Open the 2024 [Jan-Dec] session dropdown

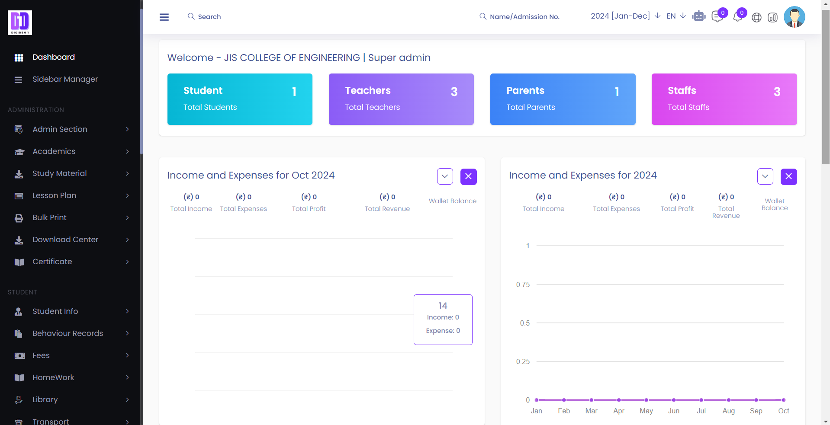[x=625, y=16]
